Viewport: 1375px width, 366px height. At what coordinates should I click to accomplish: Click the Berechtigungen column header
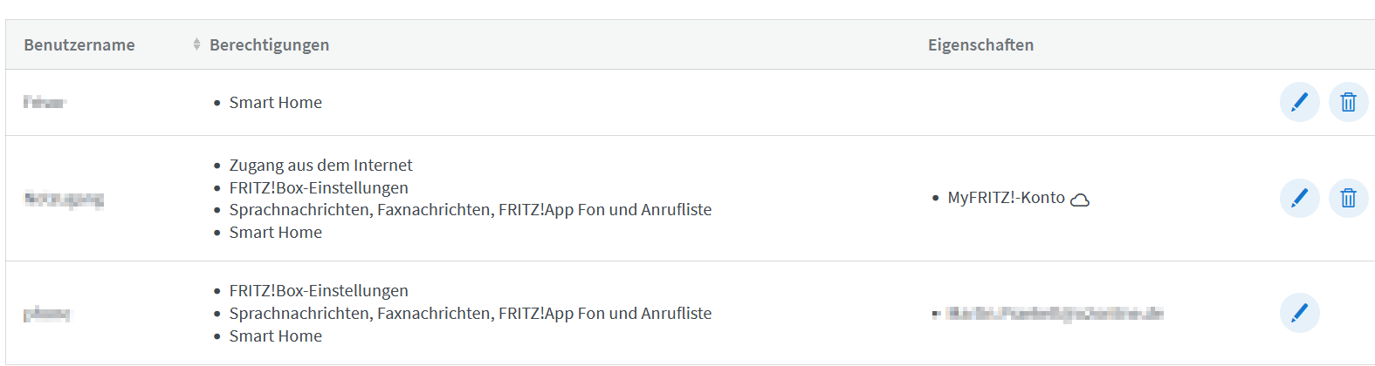269,44
